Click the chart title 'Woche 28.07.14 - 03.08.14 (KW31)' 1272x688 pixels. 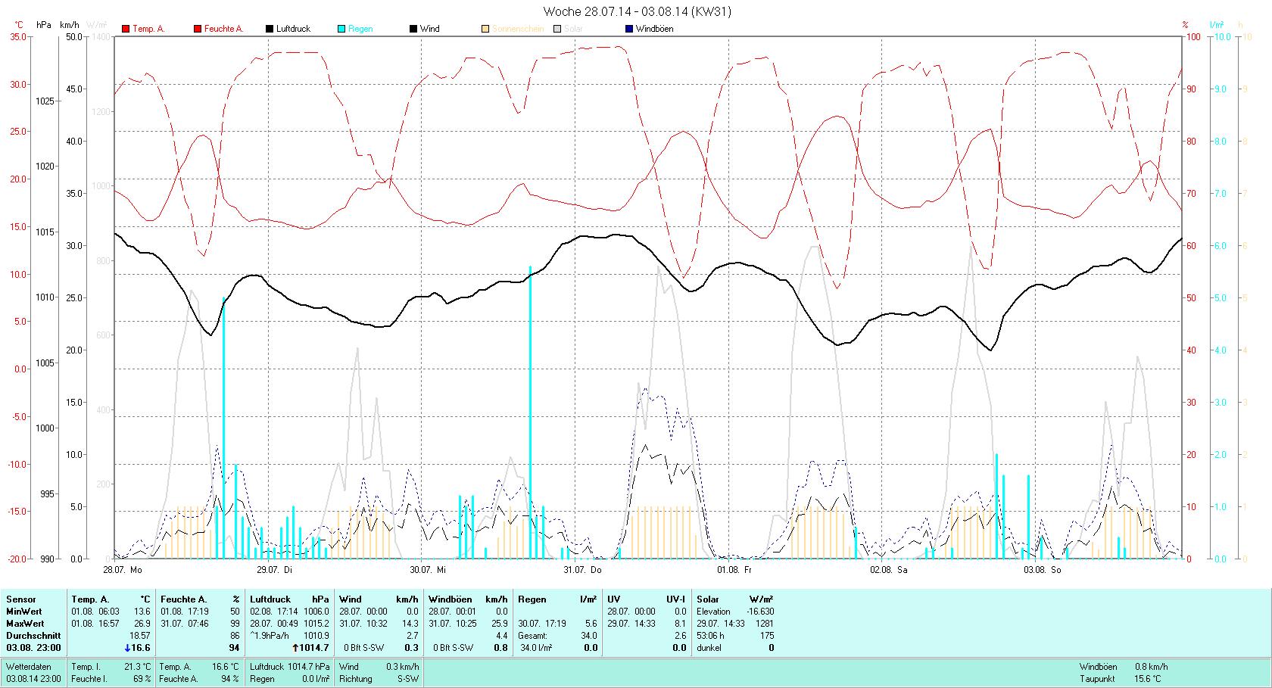point(637,11)
